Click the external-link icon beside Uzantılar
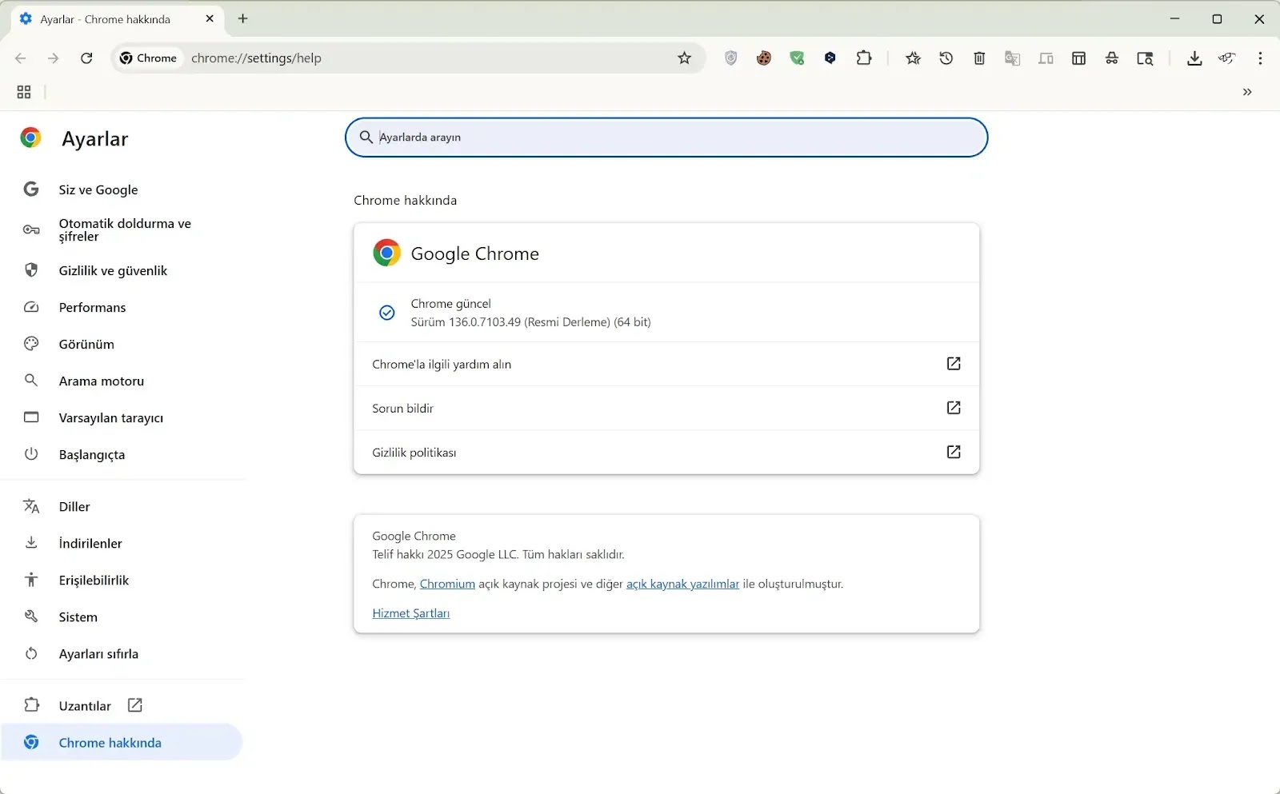 point(135,705)
